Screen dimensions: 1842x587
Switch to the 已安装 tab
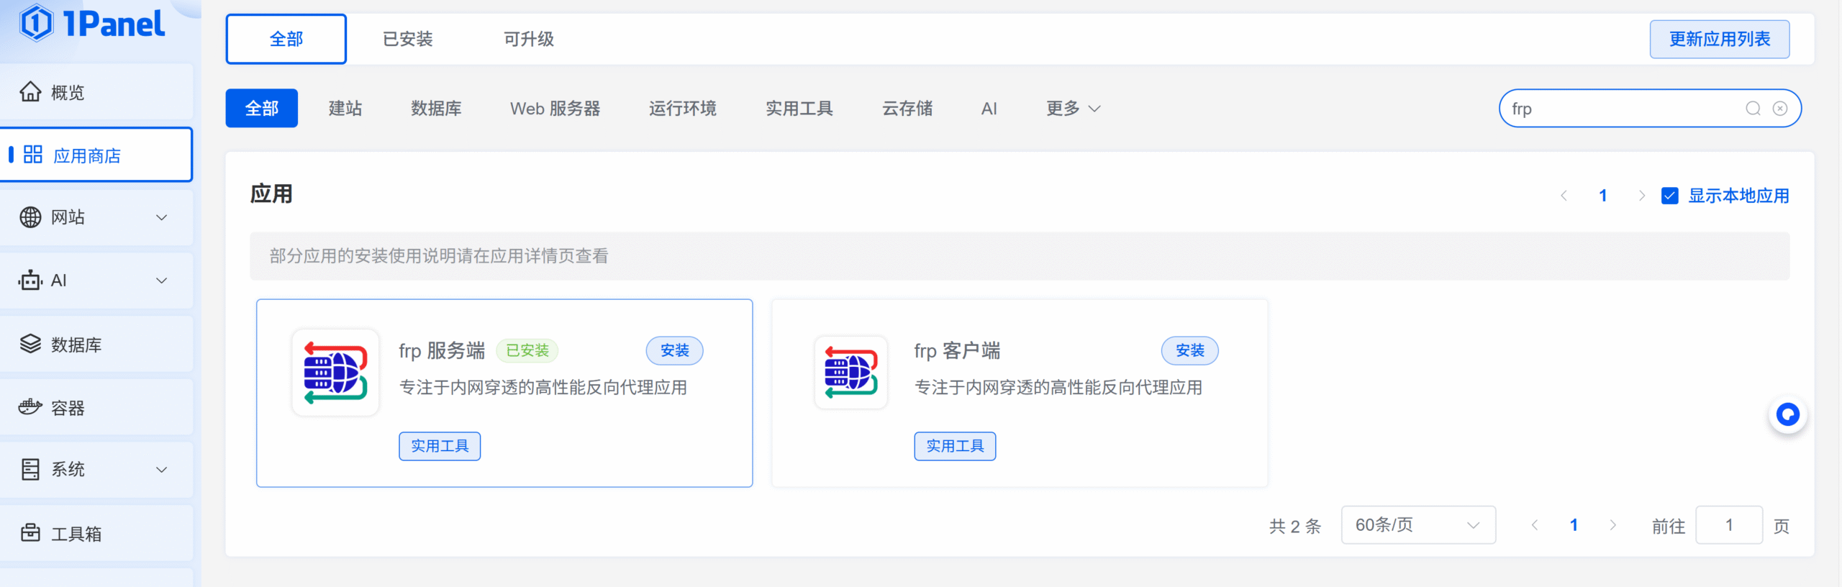point(407,39)
